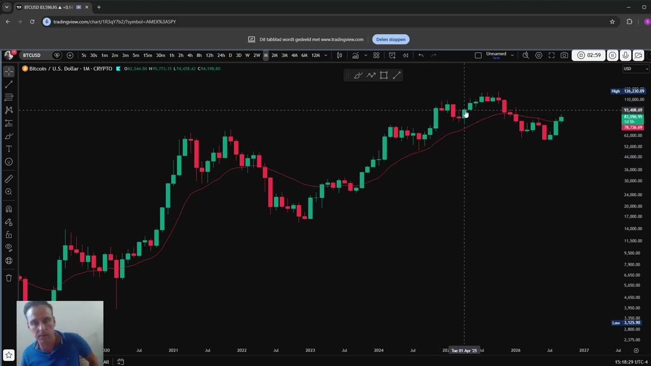Mute the microphone in recording bar
Viewport: 651px width, 366px height.
point(625,55)
